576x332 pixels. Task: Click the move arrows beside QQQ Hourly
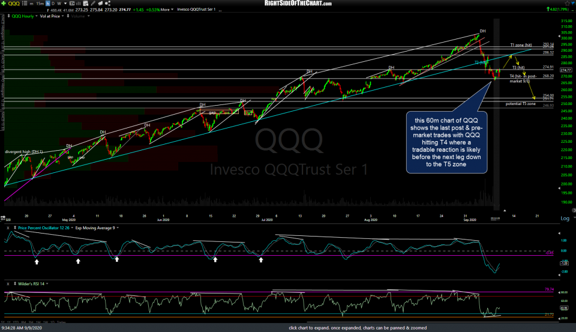[8, 16]
